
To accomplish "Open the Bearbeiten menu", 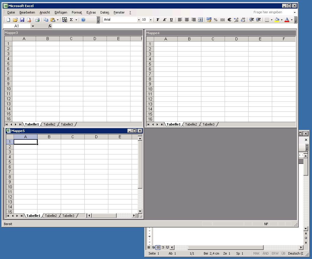I will click(x=27, y=12).
